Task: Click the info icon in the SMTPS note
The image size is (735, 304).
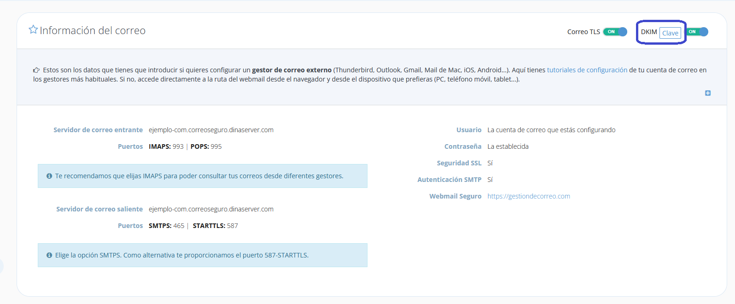Action: (49, 255)
